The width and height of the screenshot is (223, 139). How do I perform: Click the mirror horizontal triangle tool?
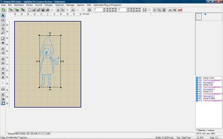point(3,48)
